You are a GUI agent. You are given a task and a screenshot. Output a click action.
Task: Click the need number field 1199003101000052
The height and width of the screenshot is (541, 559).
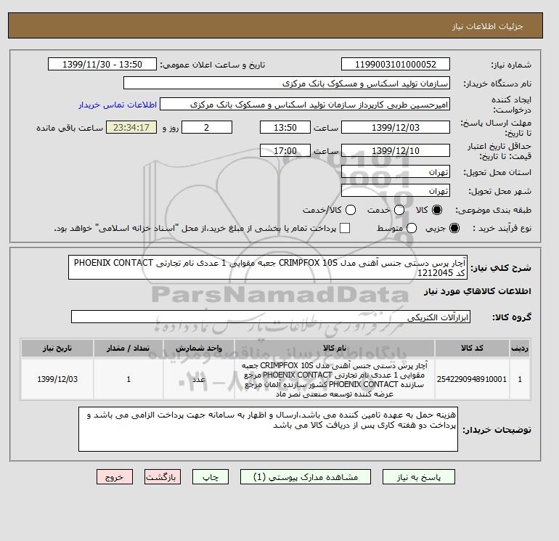tap(396, 64)
